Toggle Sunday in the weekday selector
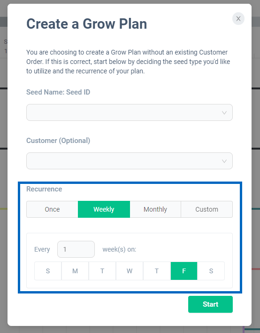Viewport: 260px width, 333px height. tap(48, 271)
